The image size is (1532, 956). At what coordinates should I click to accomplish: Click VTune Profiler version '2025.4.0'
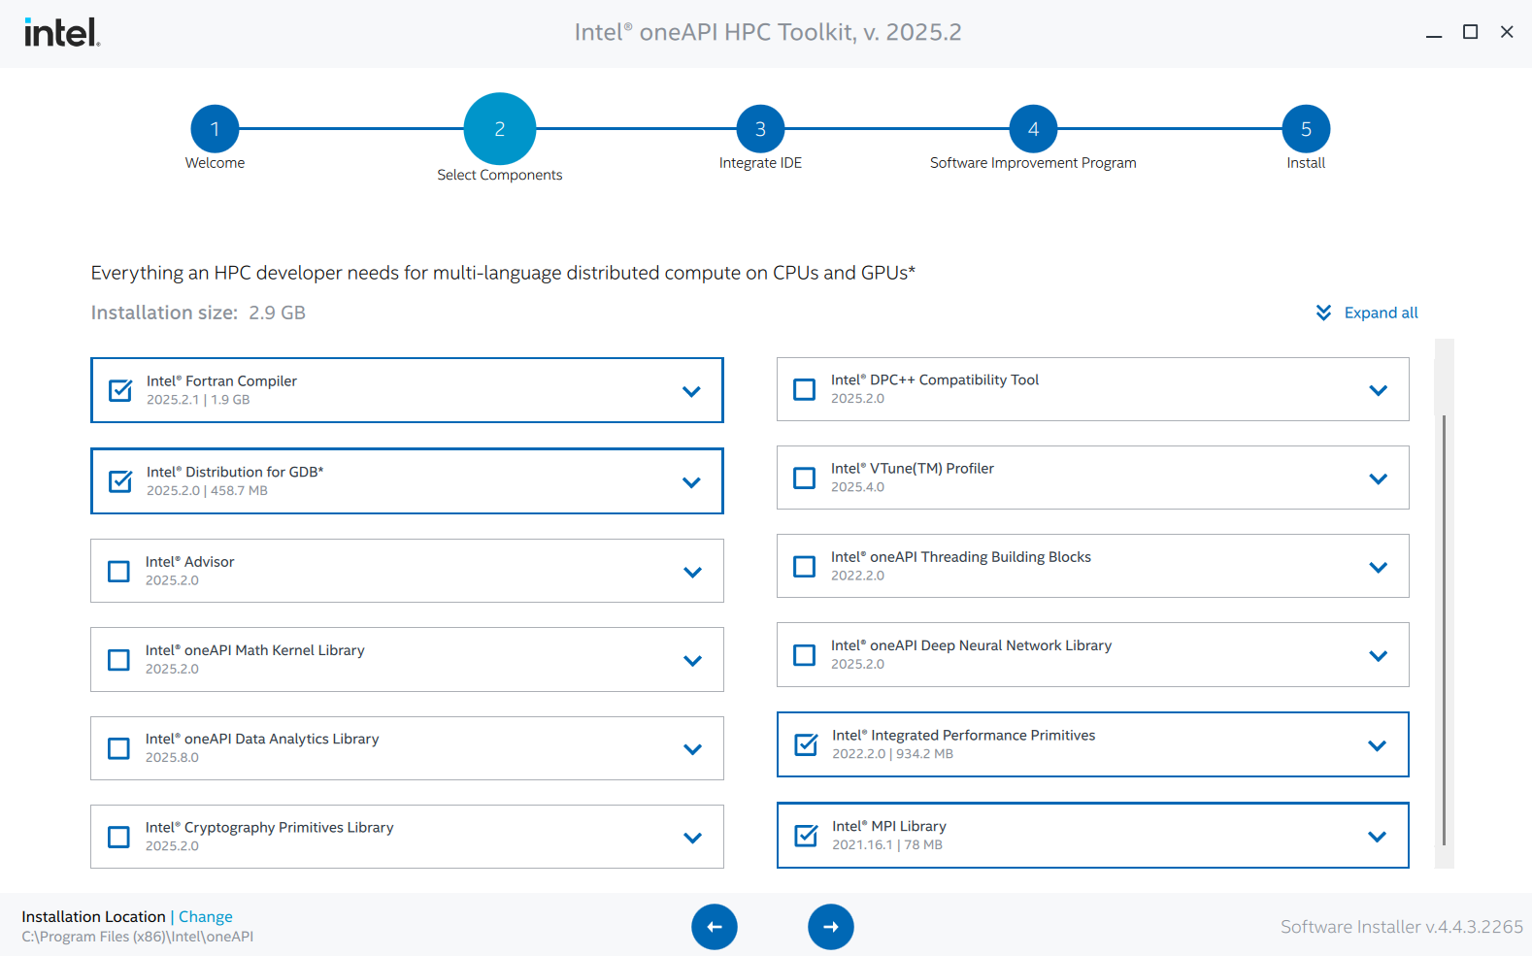pos(857,487)
